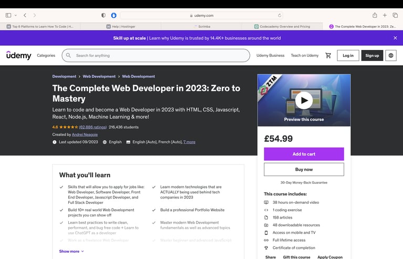Click the video icon beside 38 hours
Image resolution: width=403 pixels, height=259 pixels.
pyautogui.click(x=266, y=202)
